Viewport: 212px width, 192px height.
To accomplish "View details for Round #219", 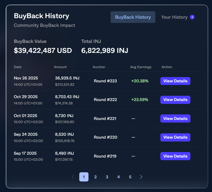I will [175, 156].
